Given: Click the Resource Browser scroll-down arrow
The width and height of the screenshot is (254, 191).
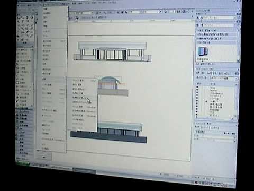Looking at the screenshot, I should point(238,60).
